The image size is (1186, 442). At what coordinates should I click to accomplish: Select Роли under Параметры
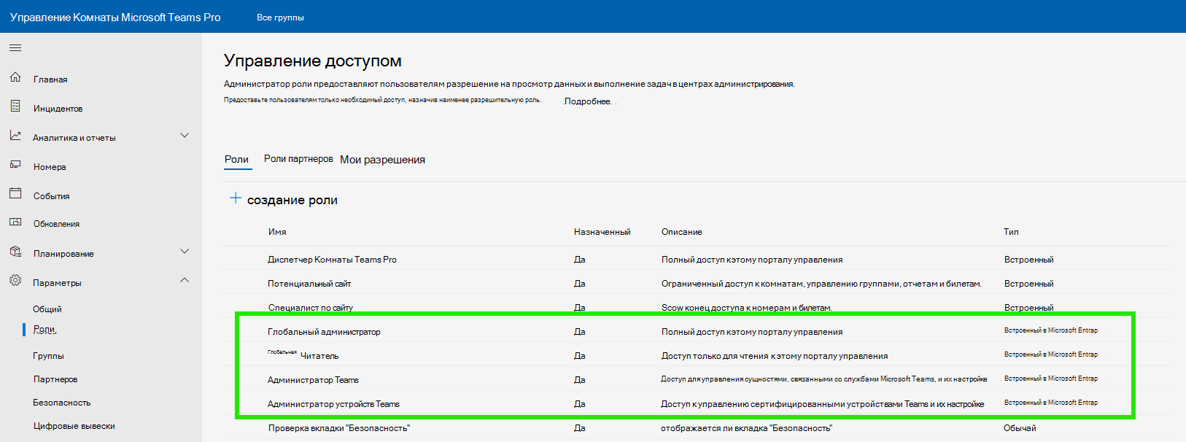tap(44, 330)
